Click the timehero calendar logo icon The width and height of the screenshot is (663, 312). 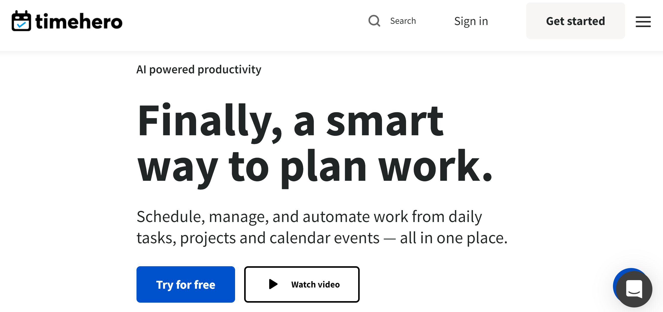click(21, 21)
